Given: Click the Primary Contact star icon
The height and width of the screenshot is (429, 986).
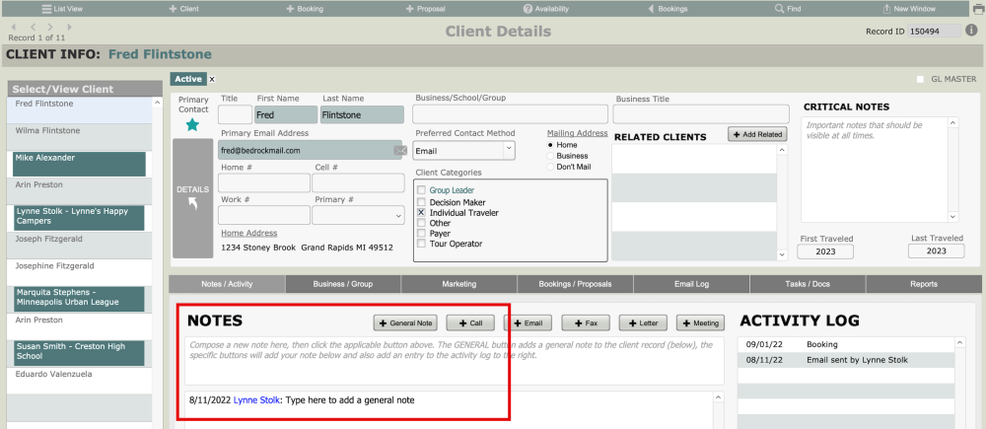Looking at the screenshot, I should (x=192, y=124).
